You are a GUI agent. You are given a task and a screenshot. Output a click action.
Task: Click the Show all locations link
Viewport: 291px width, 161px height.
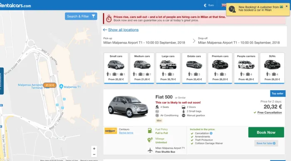(123, 30)
